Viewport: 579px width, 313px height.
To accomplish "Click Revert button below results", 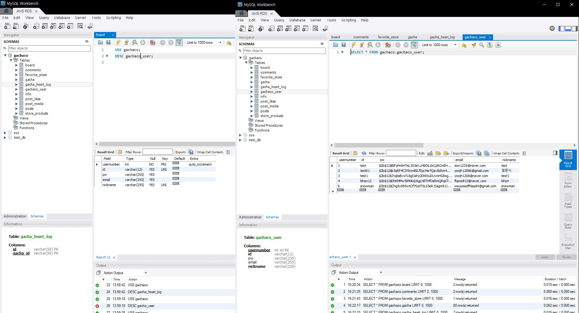I will click(566, 257).
